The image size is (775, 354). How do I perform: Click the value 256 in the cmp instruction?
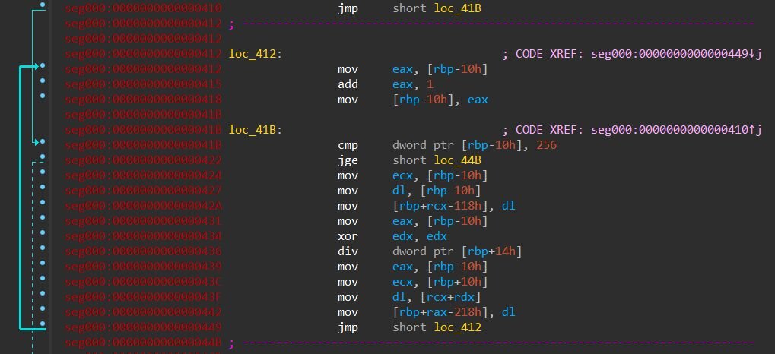546,145
